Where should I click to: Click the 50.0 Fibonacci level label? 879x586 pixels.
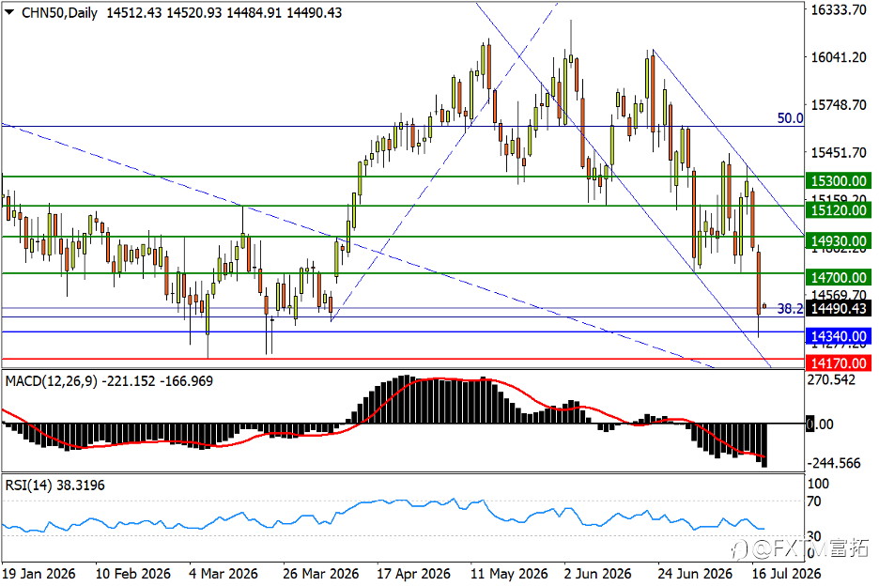point(790,118)
